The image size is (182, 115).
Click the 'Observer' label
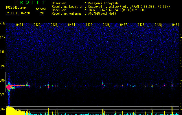59,3
